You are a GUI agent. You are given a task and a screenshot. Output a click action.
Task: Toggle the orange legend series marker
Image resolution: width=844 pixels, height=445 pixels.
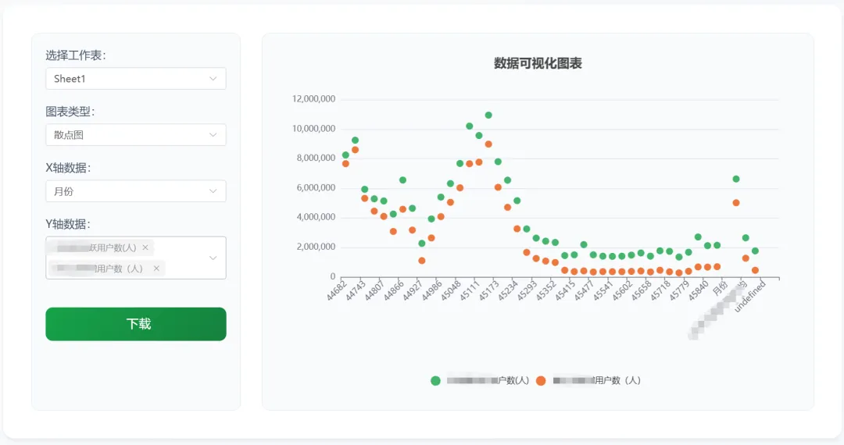coord(540,381)
